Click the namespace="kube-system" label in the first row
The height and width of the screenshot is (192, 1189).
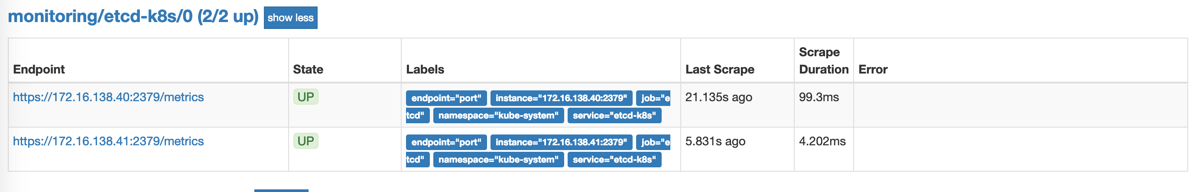pyautogui.click(x=498, y=115)
